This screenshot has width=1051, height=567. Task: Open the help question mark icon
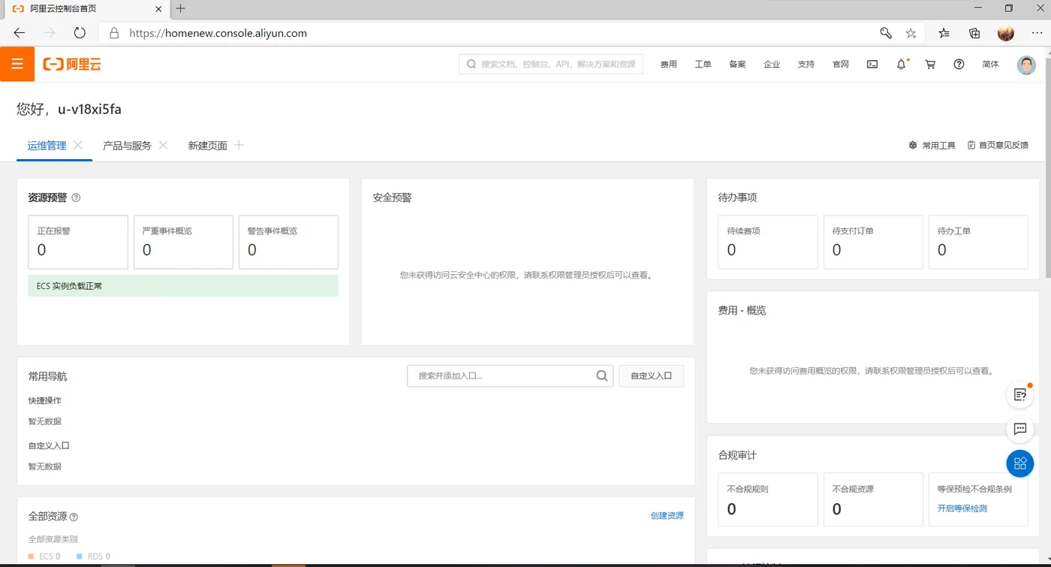tap(959, 65)
